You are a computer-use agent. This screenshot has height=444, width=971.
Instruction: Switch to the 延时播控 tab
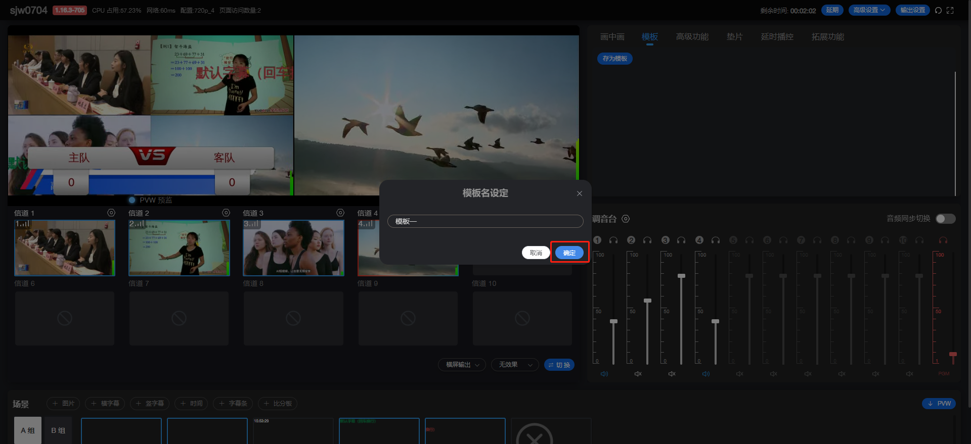[777, 37]
